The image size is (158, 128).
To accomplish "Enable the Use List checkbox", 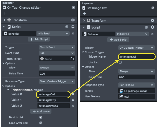I will 120,62.
